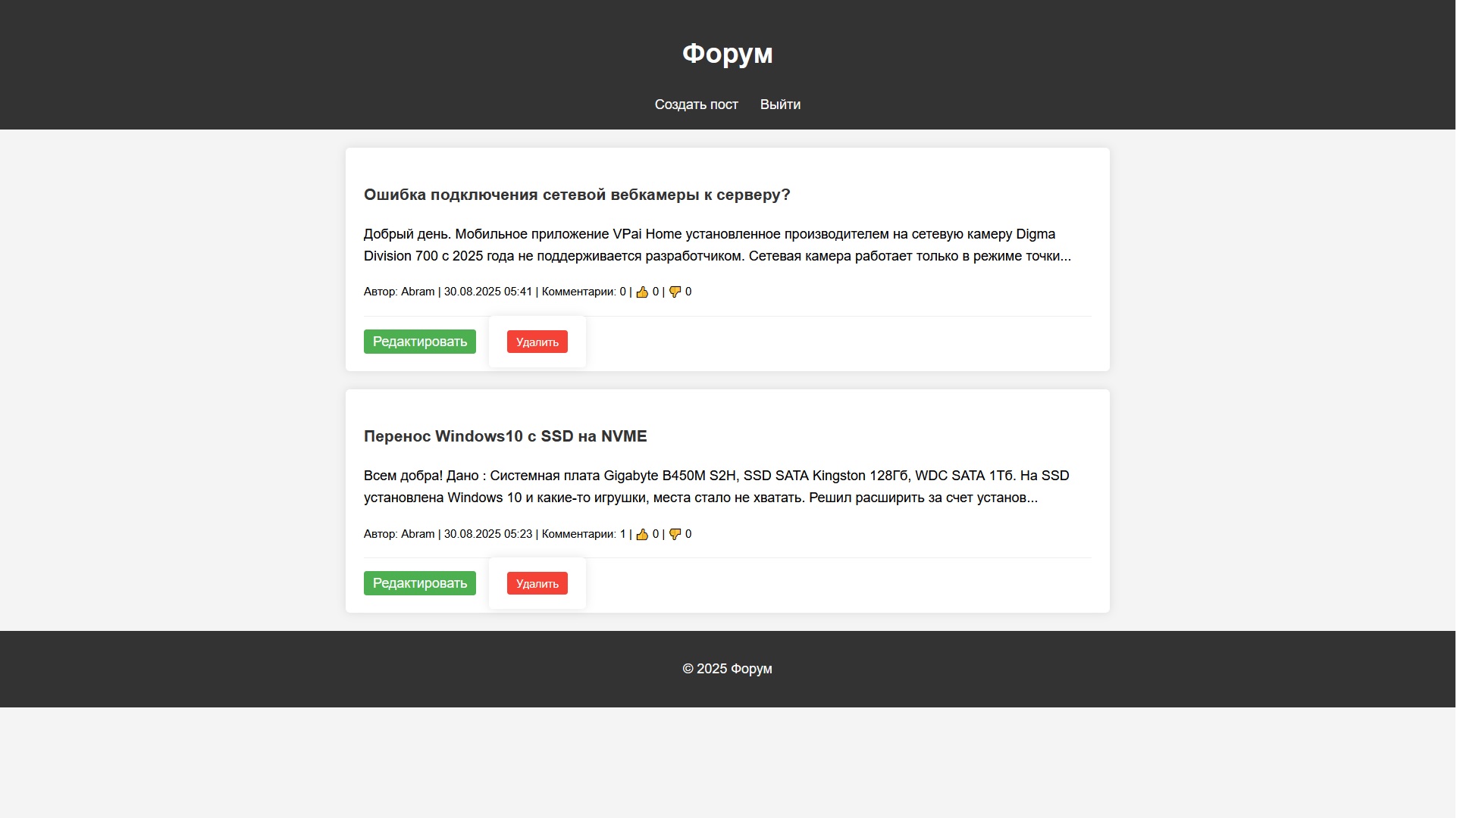Edit the 'Перенос Windows10 с SSD' post
Image resolution: width=1457 pixels, height=818 pixels.
click(419, 583)
